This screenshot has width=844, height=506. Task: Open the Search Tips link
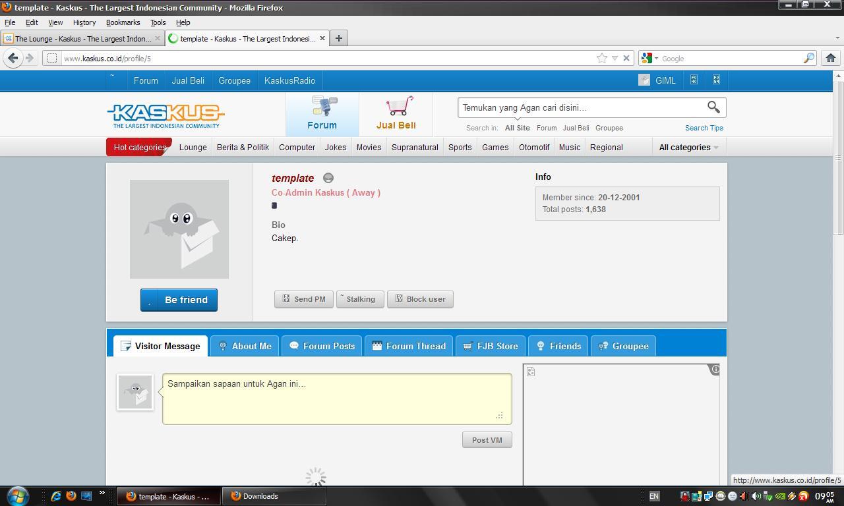[x=704, y=128]
